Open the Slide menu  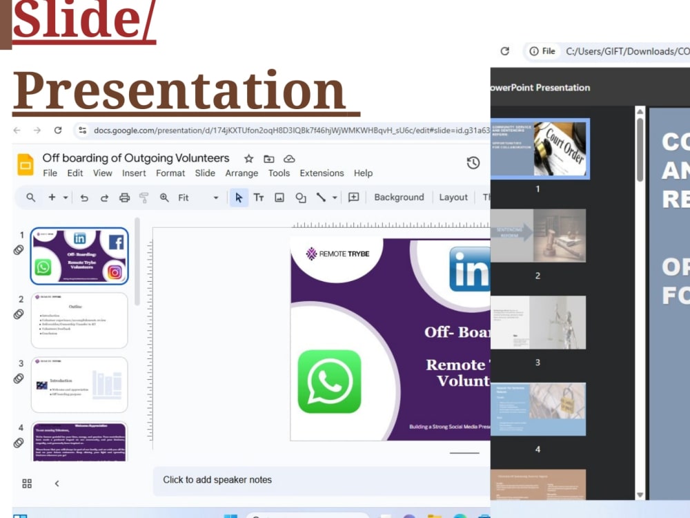pyautogui.click(x=205, y=173)
